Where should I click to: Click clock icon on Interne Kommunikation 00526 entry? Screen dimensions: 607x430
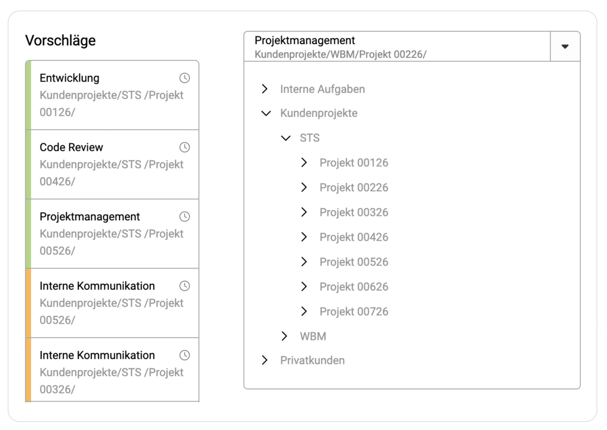[185, 286]
